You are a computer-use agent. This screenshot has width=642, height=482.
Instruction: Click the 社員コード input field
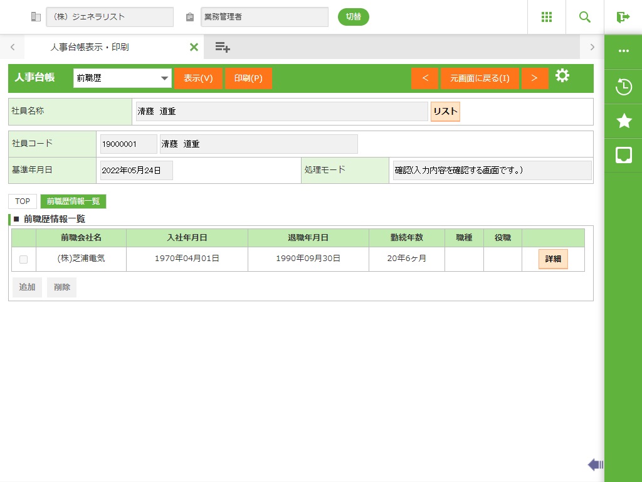click(x=129, y=144)
